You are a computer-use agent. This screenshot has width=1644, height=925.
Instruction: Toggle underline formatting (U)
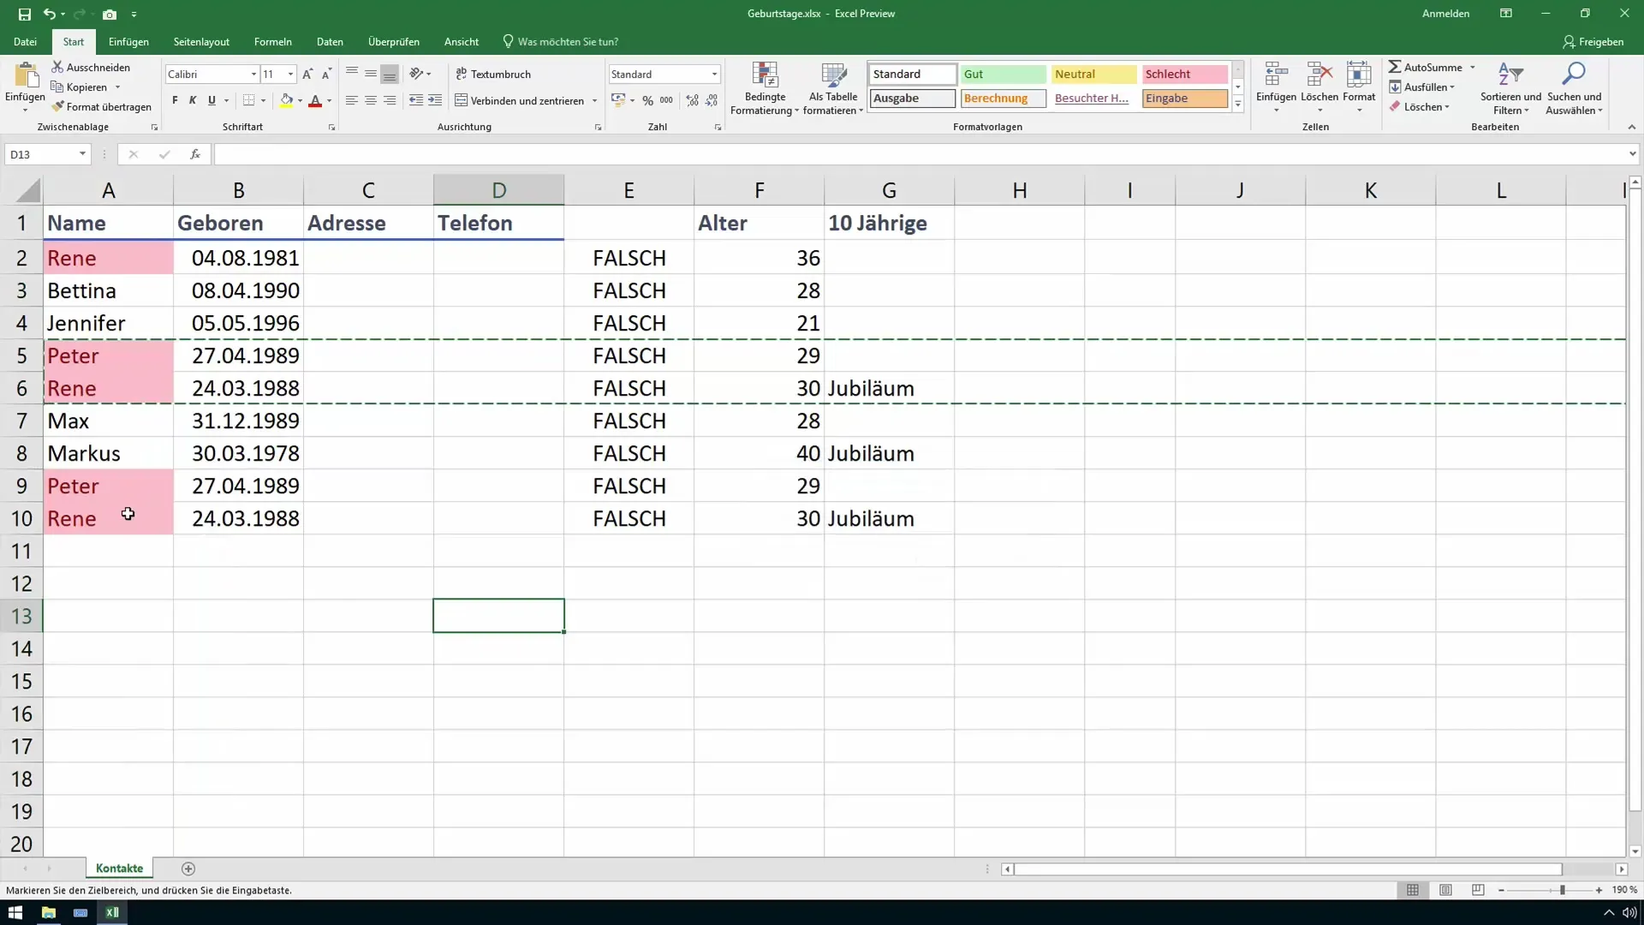(x=211, y=100)
